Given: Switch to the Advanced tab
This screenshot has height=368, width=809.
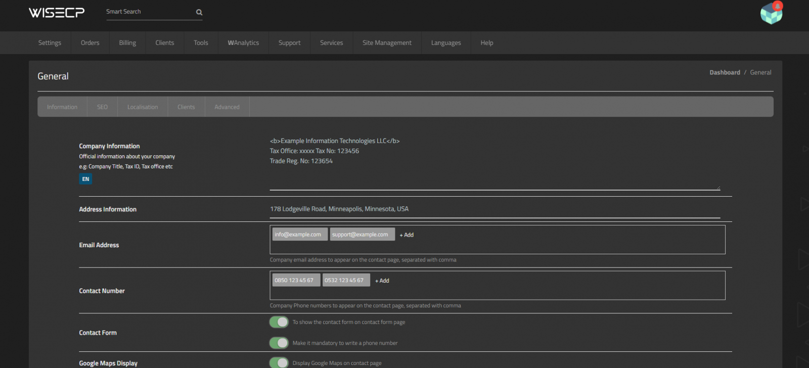Looking at the screenshot, I should click(x=227, y=107).
